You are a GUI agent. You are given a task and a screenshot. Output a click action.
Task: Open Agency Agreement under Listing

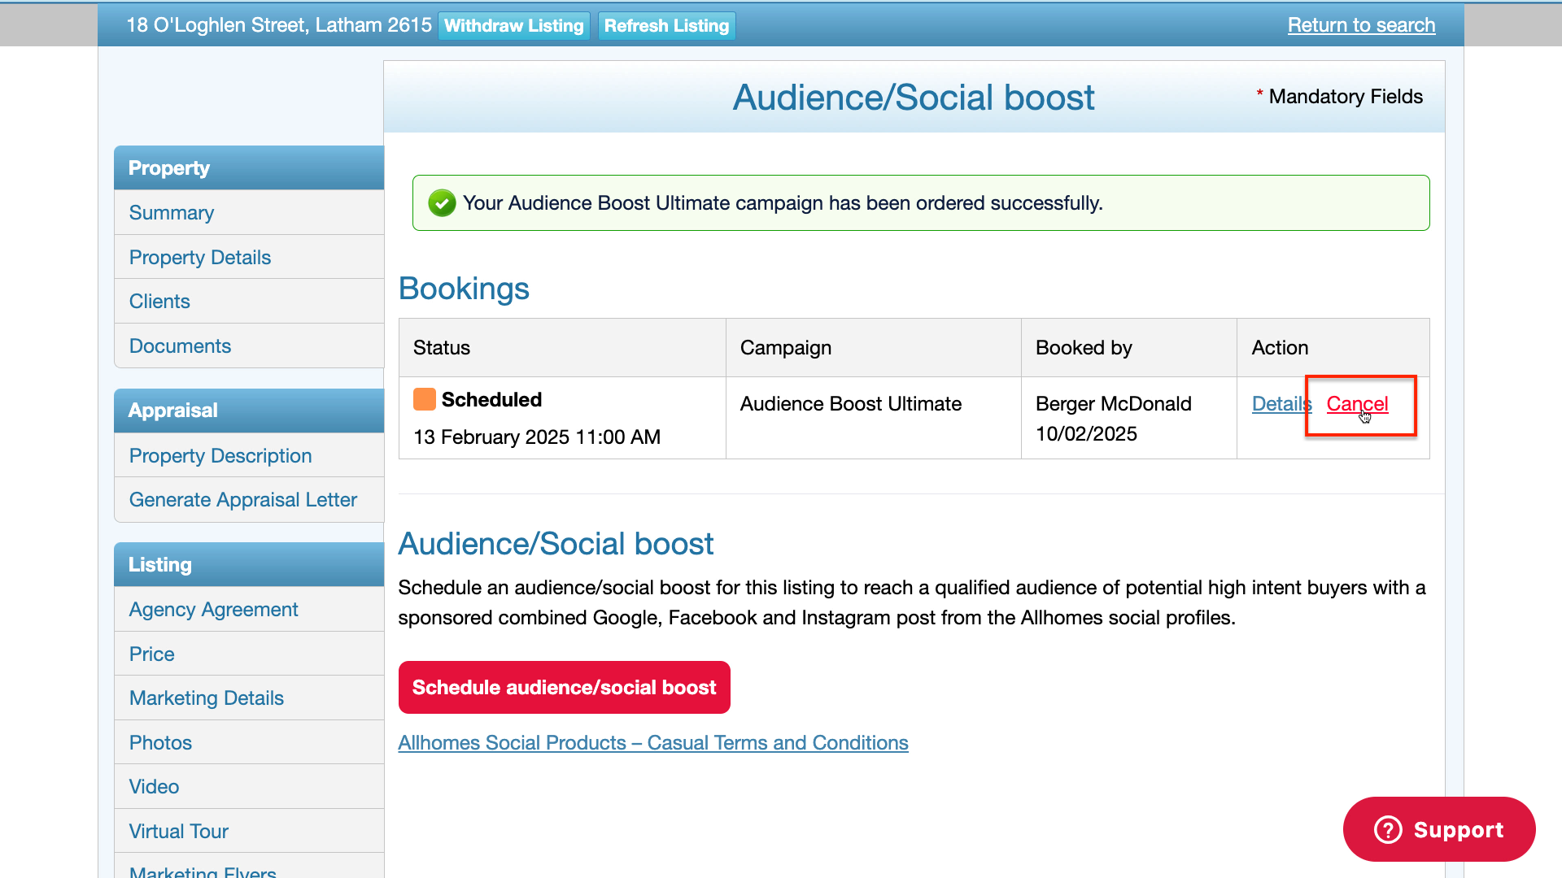(x=249, y=610)
